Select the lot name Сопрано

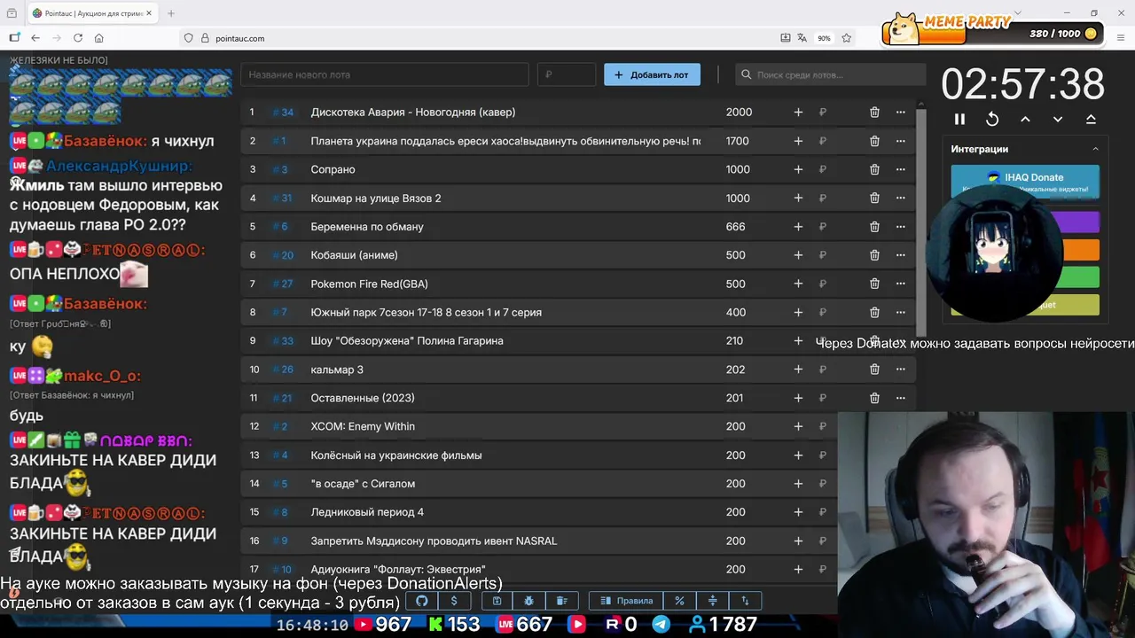coord(333,169)
